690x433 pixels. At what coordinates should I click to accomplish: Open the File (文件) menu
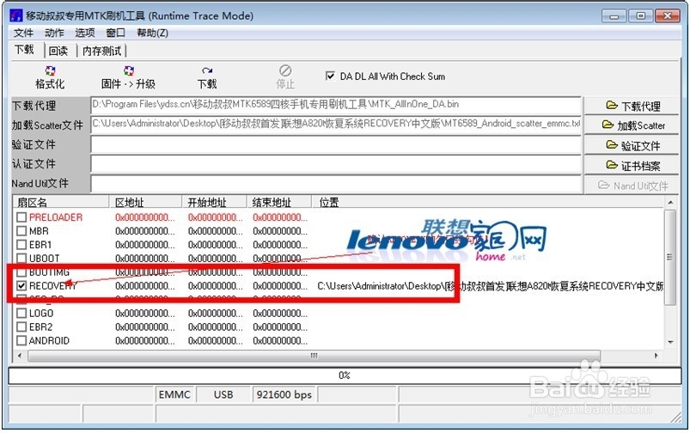23,33
